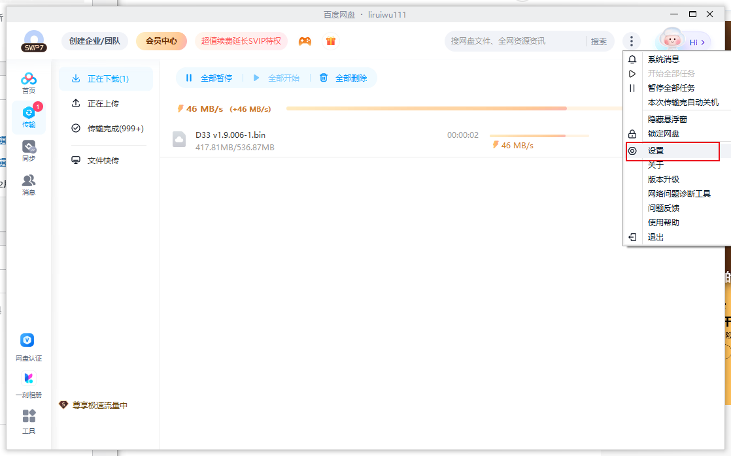Viewport: 731px width, 456px height.
Task: Click file name D33 v1.9.006-1.bin
Action: [x=230, y=135]
